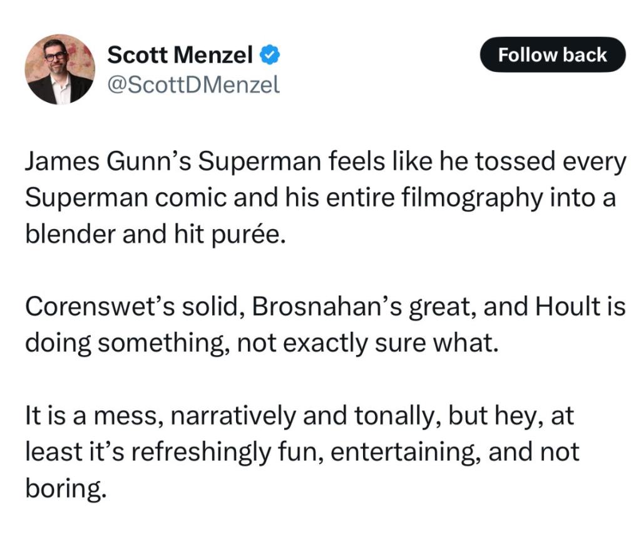This screenshot has width=641, height=536.
Task: Click the word "comic" in the first paragraph
Action: [190, 198]
